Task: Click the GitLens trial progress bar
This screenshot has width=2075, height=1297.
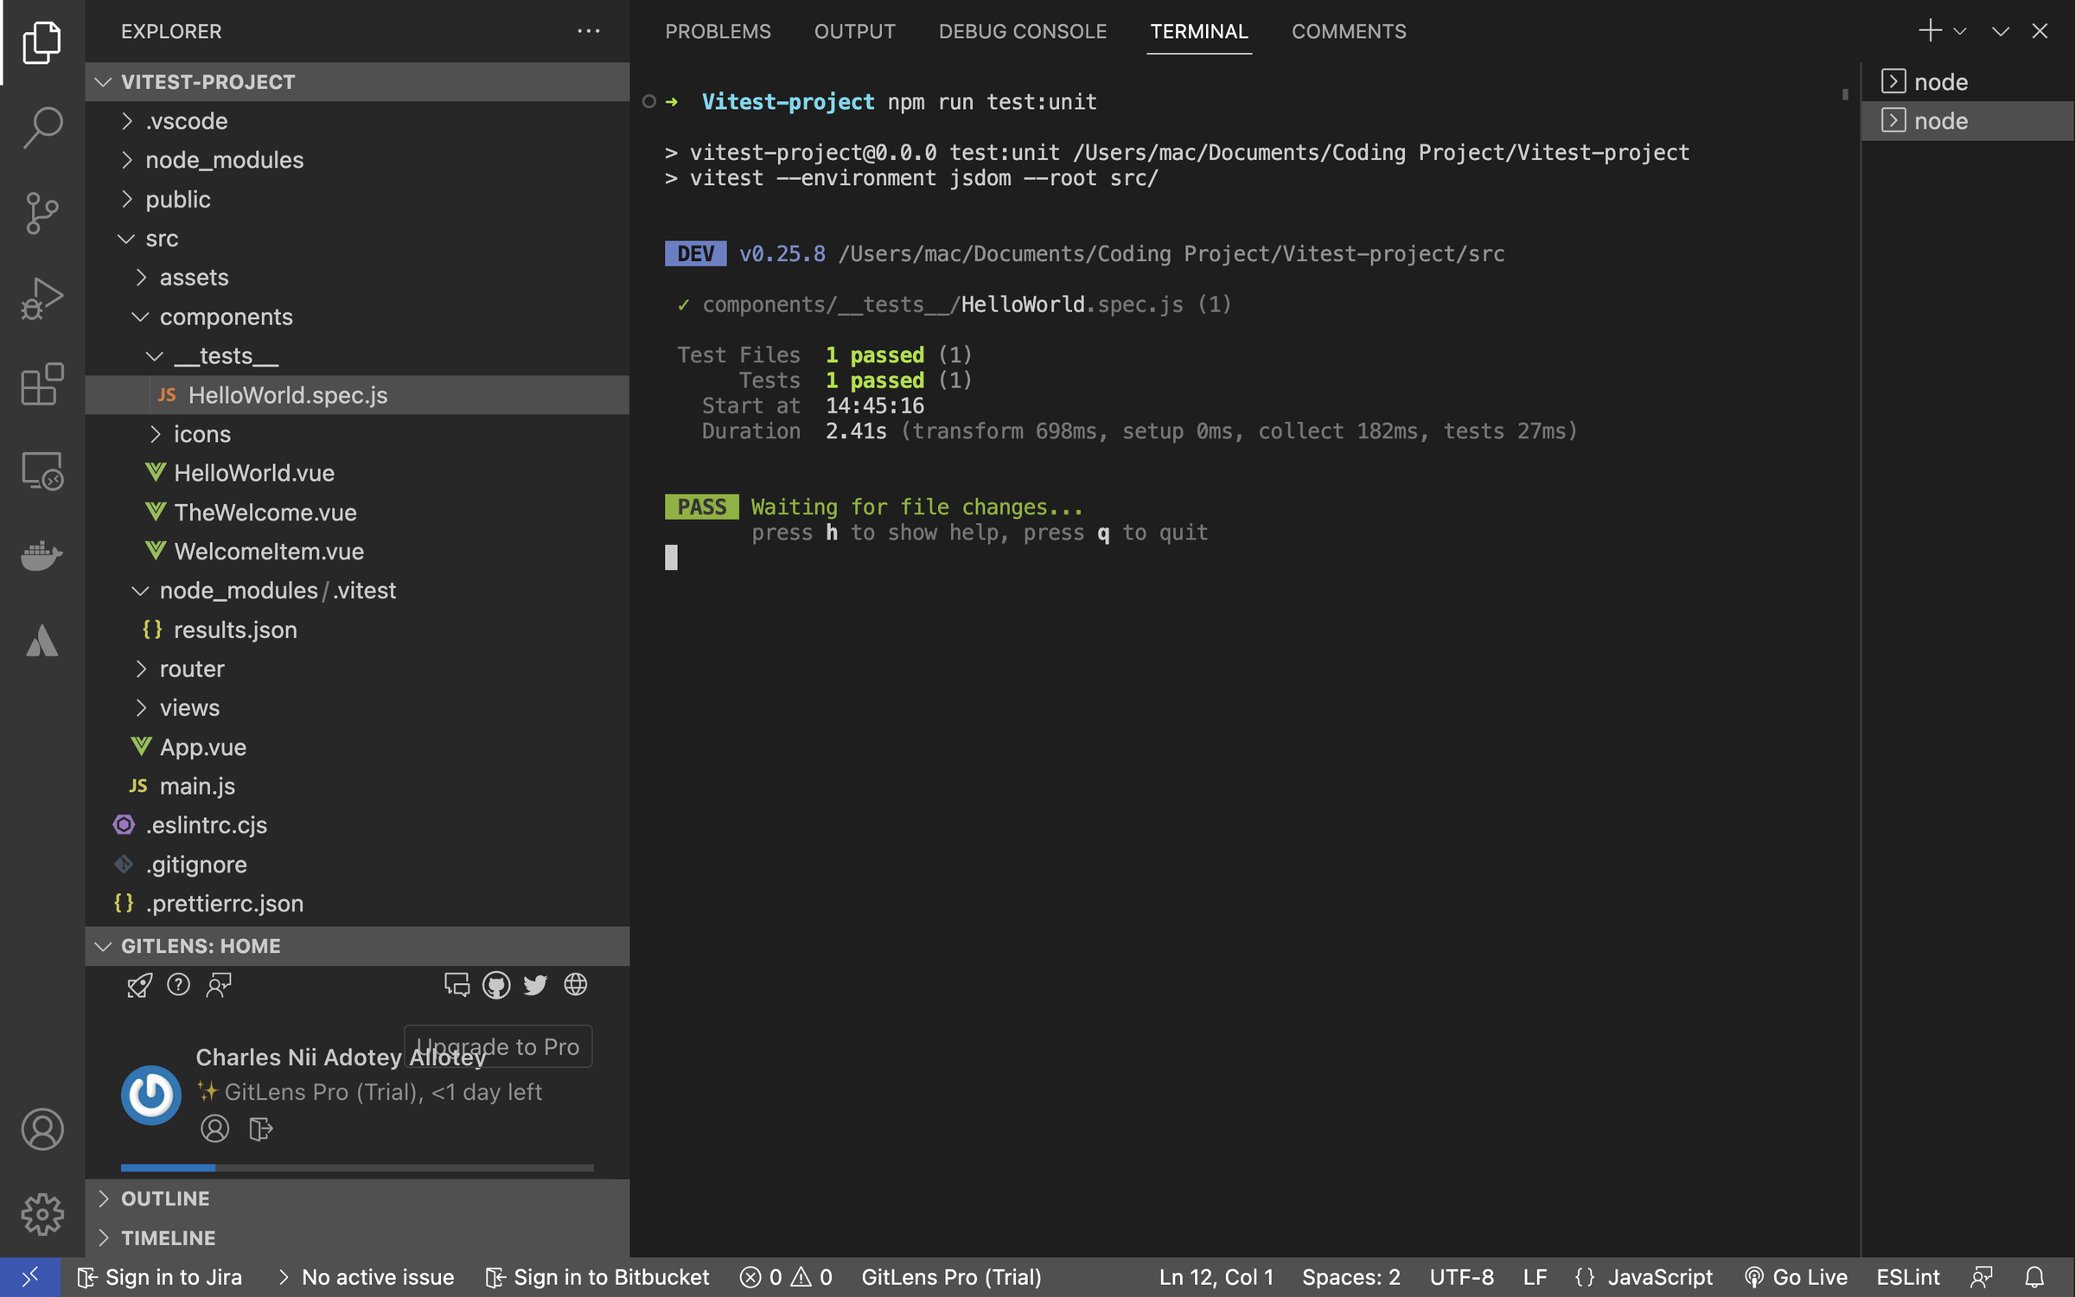Action: (356, 1167)
